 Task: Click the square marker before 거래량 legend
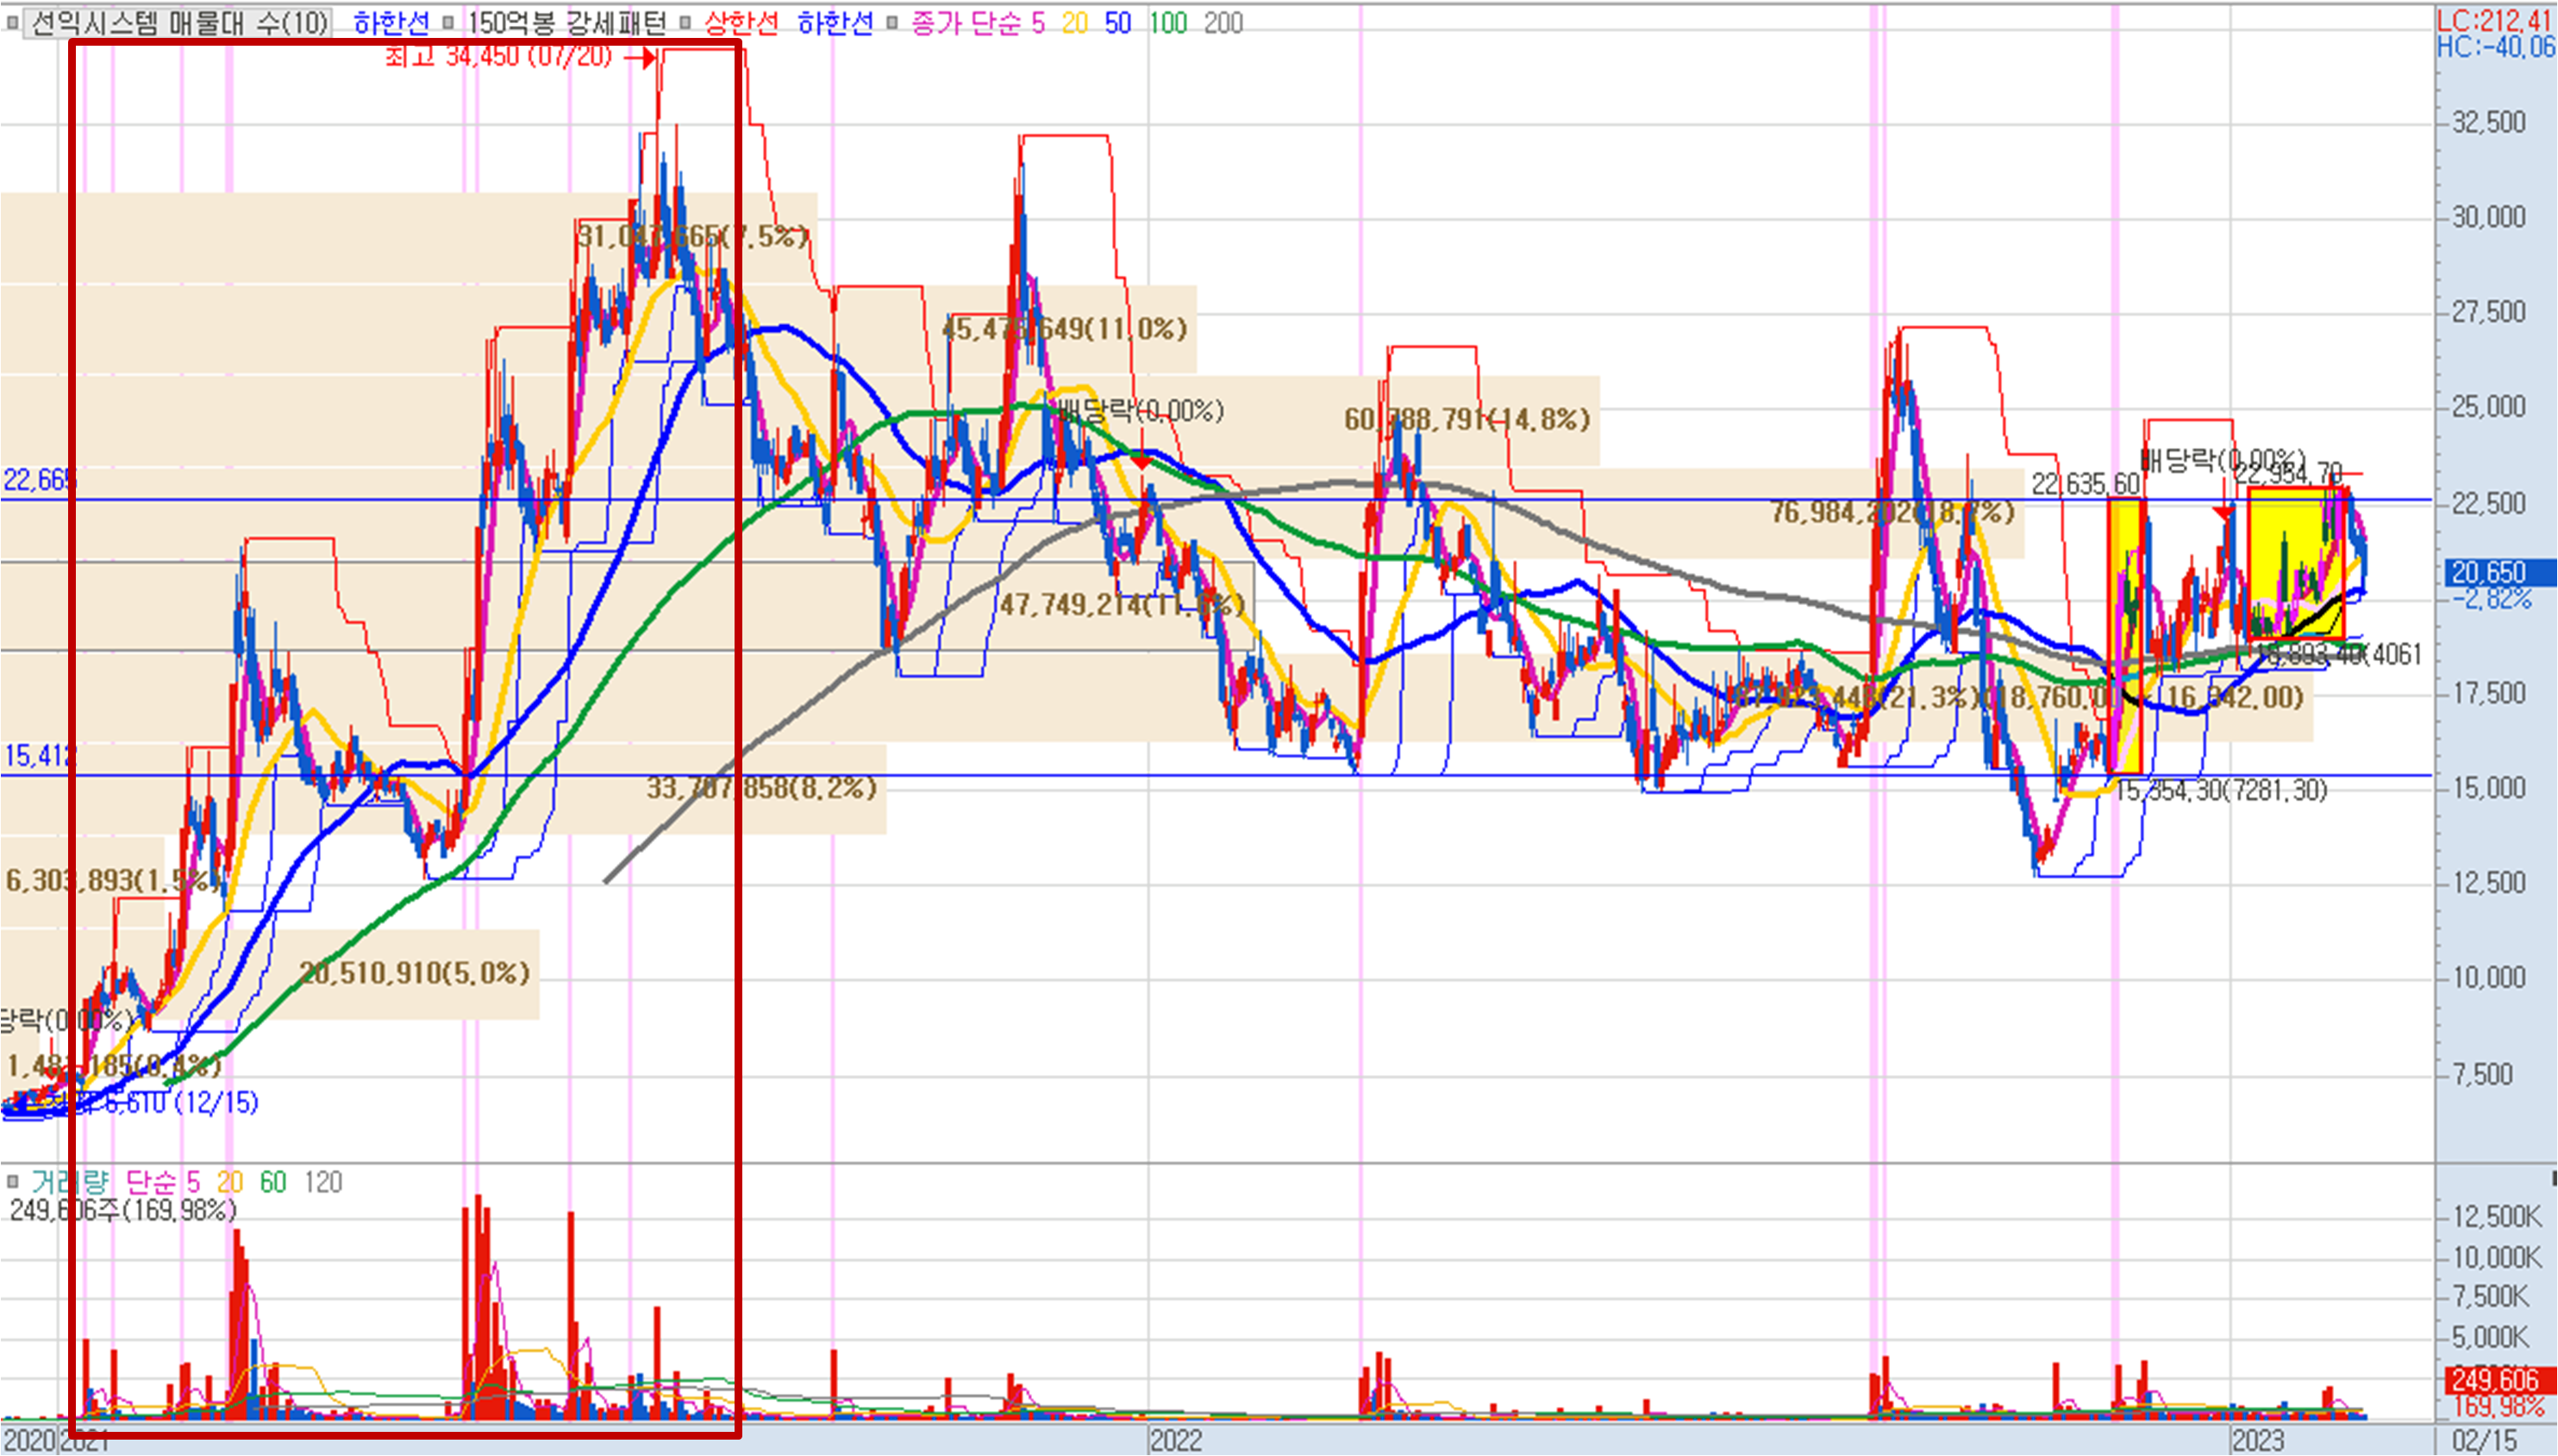pyautogui.click(x=12, y=1182)
